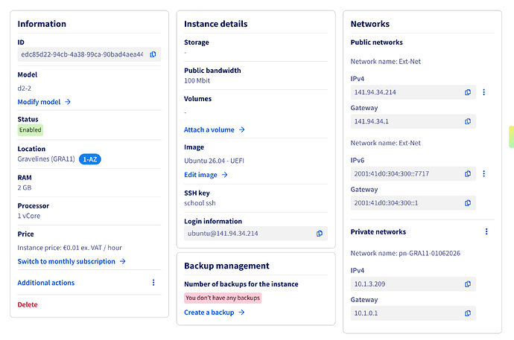Image resolution: width=514 pixels, height=340 pixels.
Task: Open the public IPv6 actions menu
Action: 484,174
